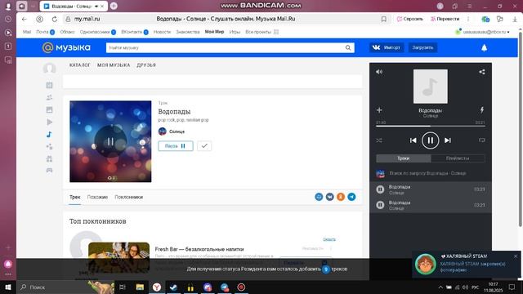The height and width of the screenshot is (294, 523).
Task: Share the track to VK
Action: coord(330,197)
